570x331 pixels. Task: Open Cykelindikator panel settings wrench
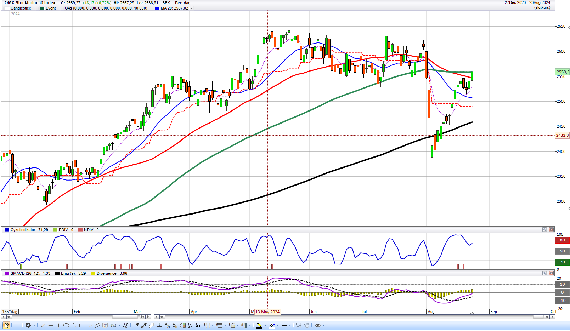pyautogui.click(x=544, y=230)
